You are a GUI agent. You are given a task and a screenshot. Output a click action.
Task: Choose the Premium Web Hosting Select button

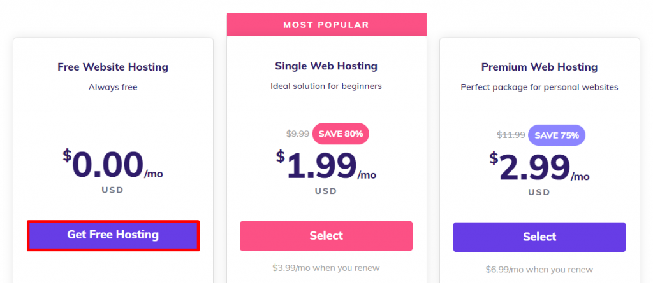pos(539,237)
